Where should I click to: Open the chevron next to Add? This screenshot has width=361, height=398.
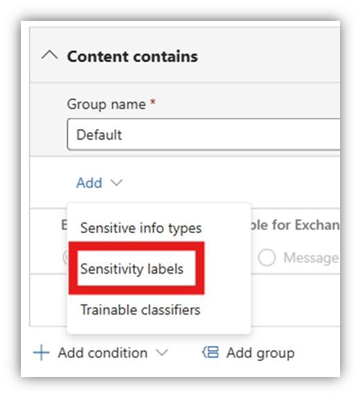(116, 183)
